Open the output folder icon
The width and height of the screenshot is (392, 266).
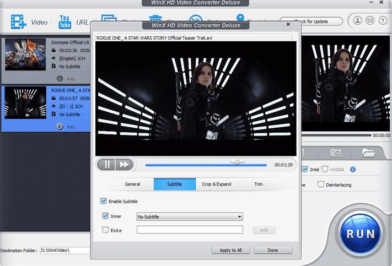click(x=368, y=153)
